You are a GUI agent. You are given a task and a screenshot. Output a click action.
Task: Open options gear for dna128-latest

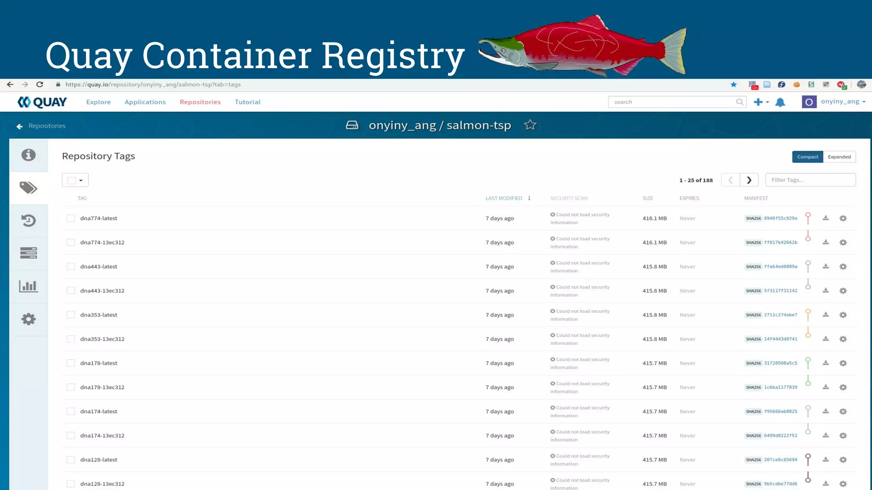pyautogui.click(x=843, y=460)
